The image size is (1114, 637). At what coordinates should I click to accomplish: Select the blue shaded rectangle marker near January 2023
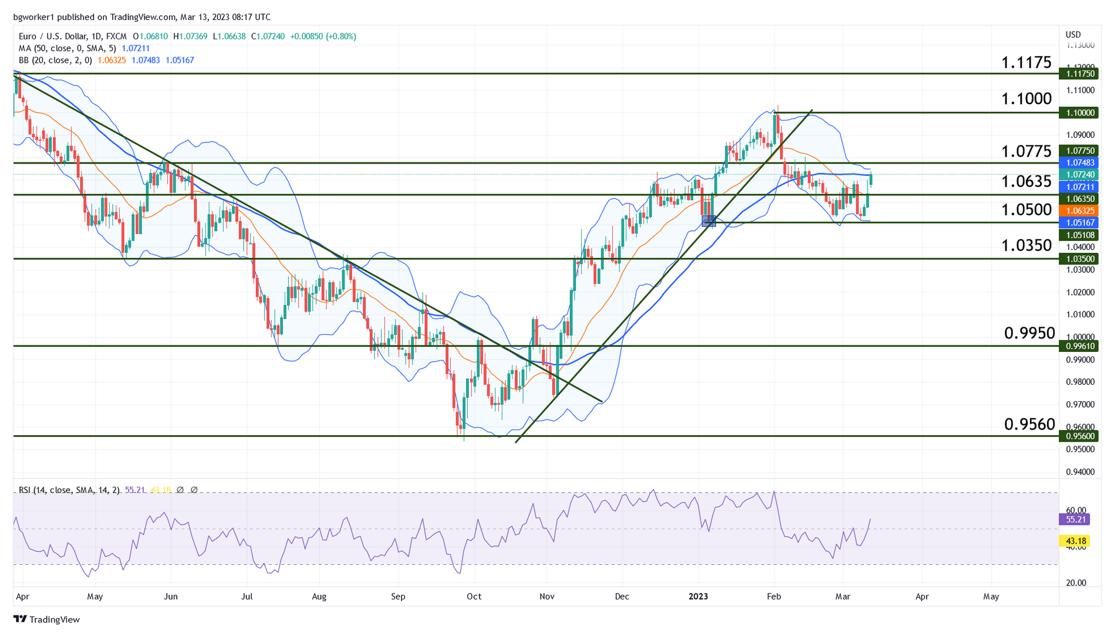[709, 221]
